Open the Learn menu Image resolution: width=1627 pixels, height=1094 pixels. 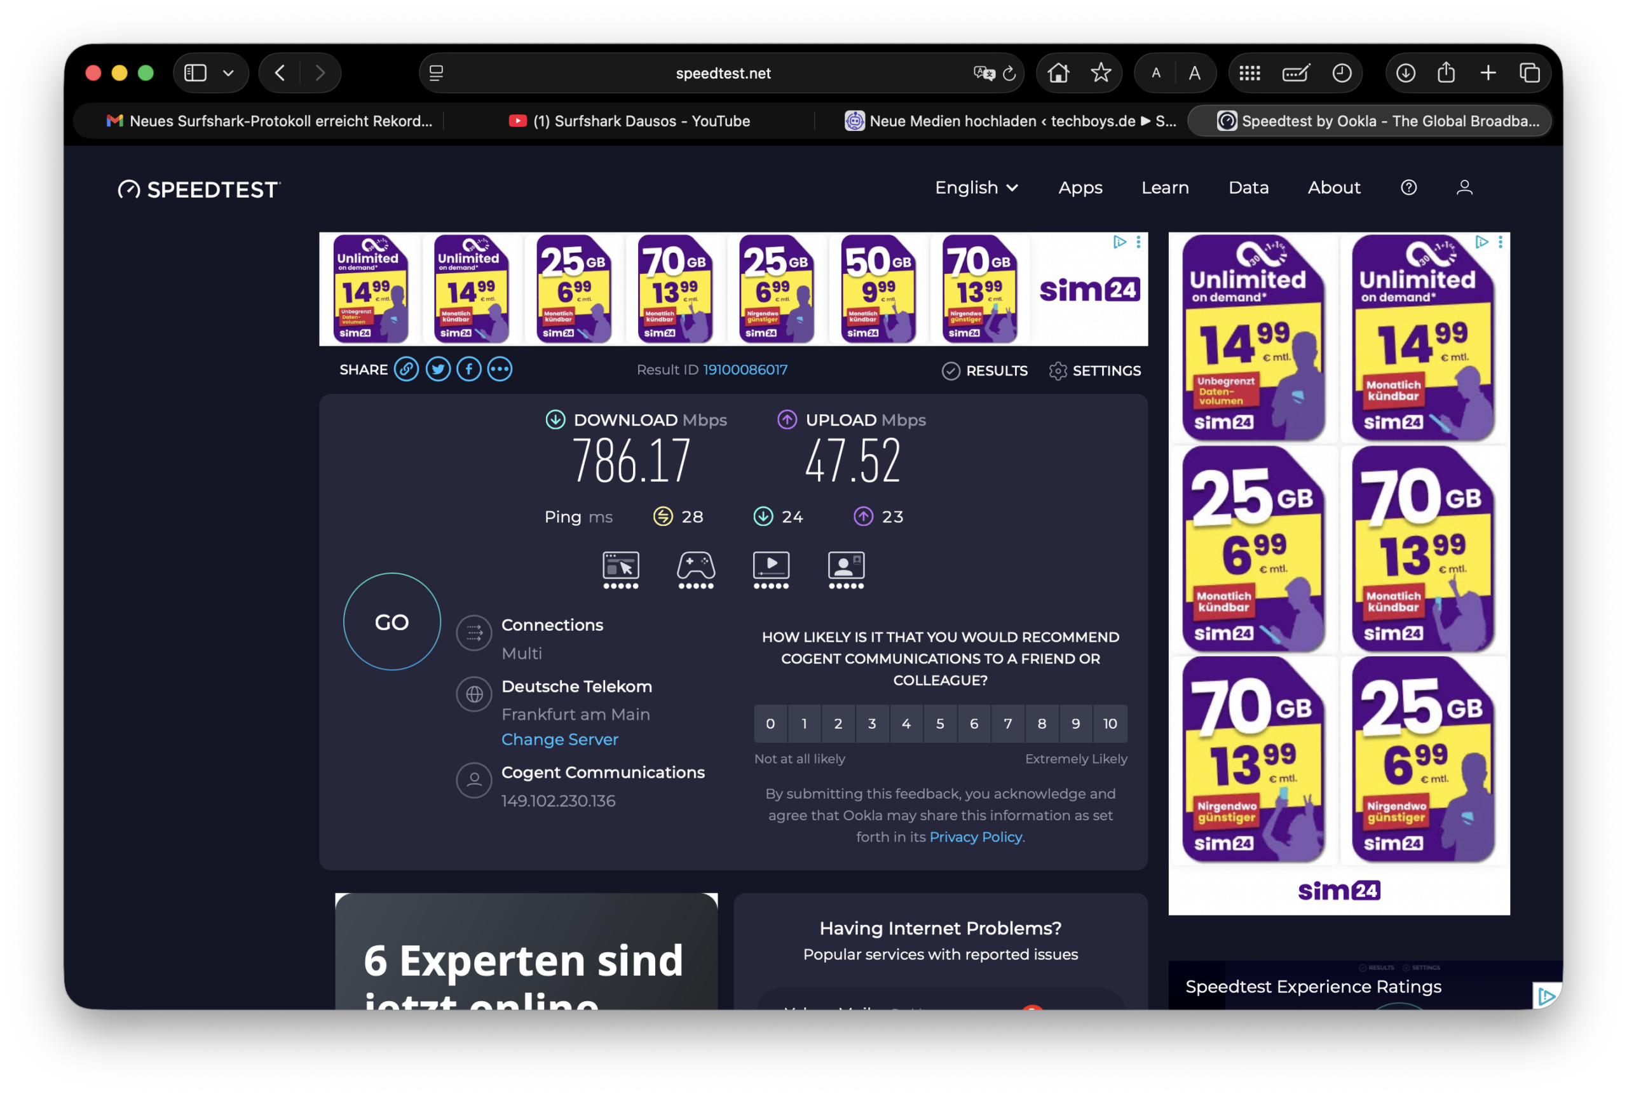click(1165, 187)
